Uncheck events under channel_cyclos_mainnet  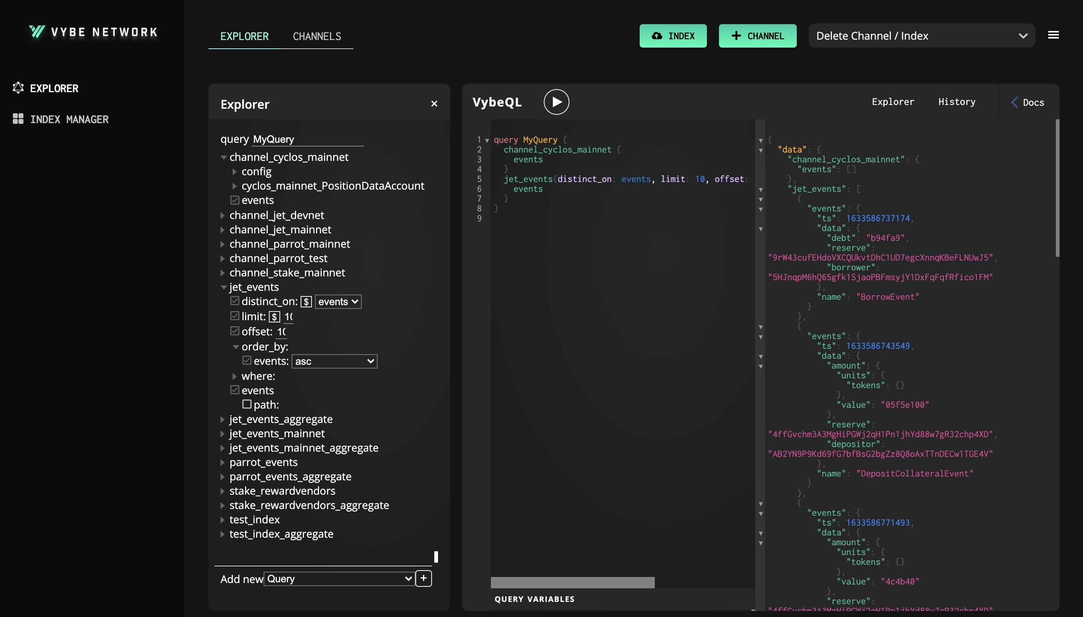pos(235,200)
